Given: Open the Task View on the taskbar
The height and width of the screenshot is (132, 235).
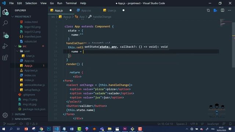Looking at the screenshot, I should click(18, 129).
